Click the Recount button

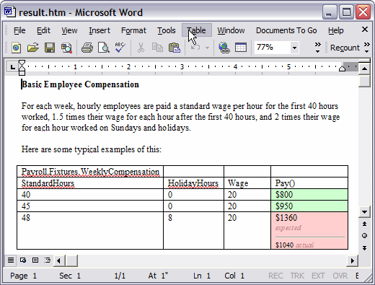tap(345, 48)
